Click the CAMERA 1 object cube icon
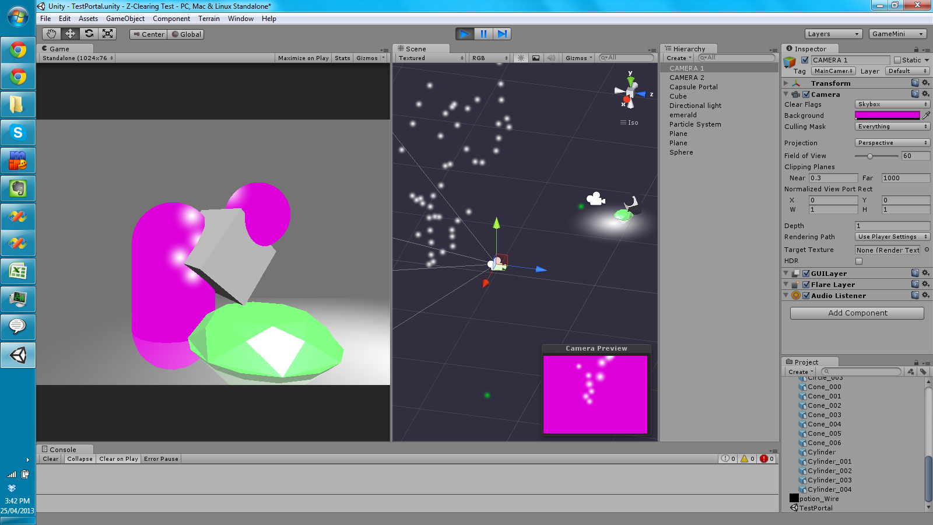 point(790,62)
